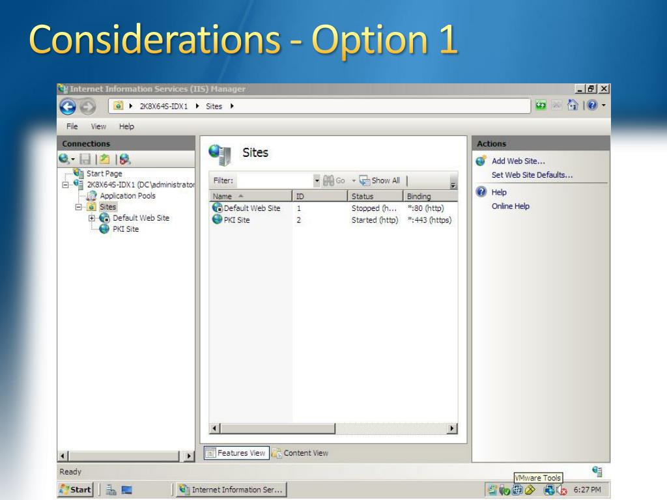This screenshot has width=667, height=500.
Task: Click the Up folder icon in Connections
Action: (x=105, y=159)
